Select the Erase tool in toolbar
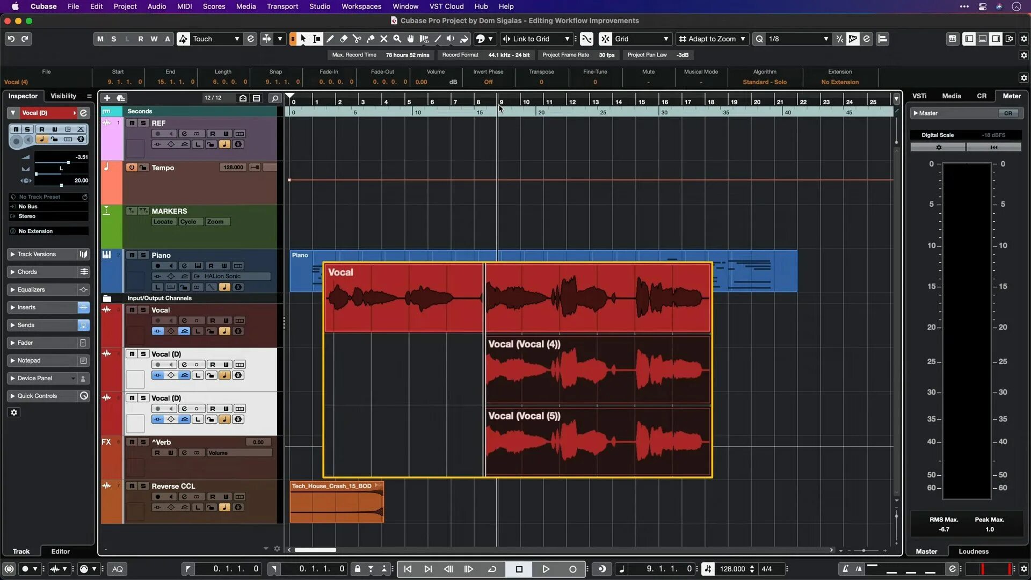Viewport: 1031px width, 580px height. point(344,39)
